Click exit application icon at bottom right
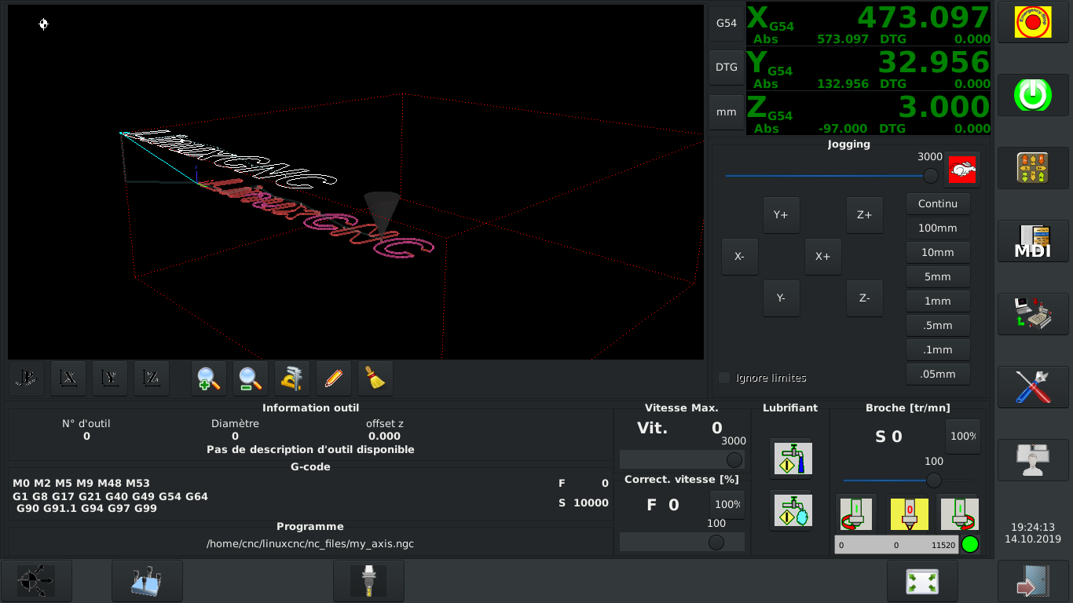 [x=1033, y=581]
